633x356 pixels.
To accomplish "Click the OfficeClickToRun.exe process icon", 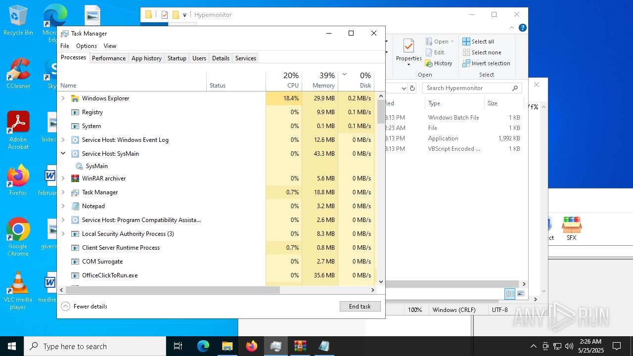I will [x=75, y=275].
